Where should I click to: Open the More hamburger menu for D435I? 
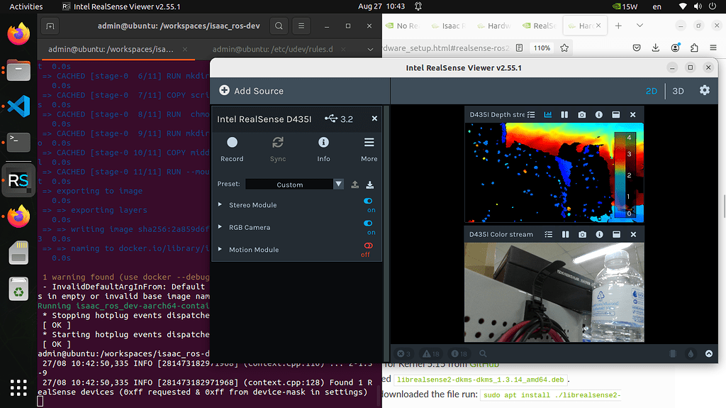point(369,143)
